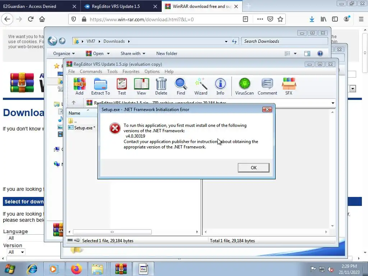Expand the Explorer address bar history dropdown
The width and height of the screenshot is (368, 276).
click(226, 42)
